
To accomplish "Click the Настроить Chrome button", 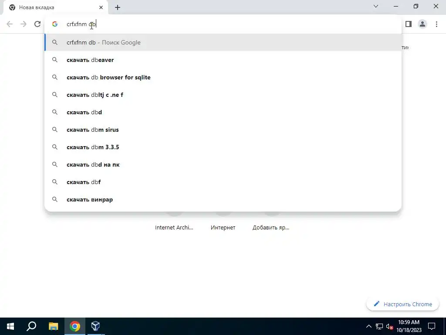I will pos(402,304).
